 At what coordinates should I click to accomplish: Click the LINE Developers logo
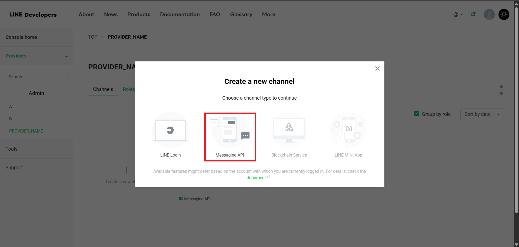pyautogui.click(x=33, y=15)
